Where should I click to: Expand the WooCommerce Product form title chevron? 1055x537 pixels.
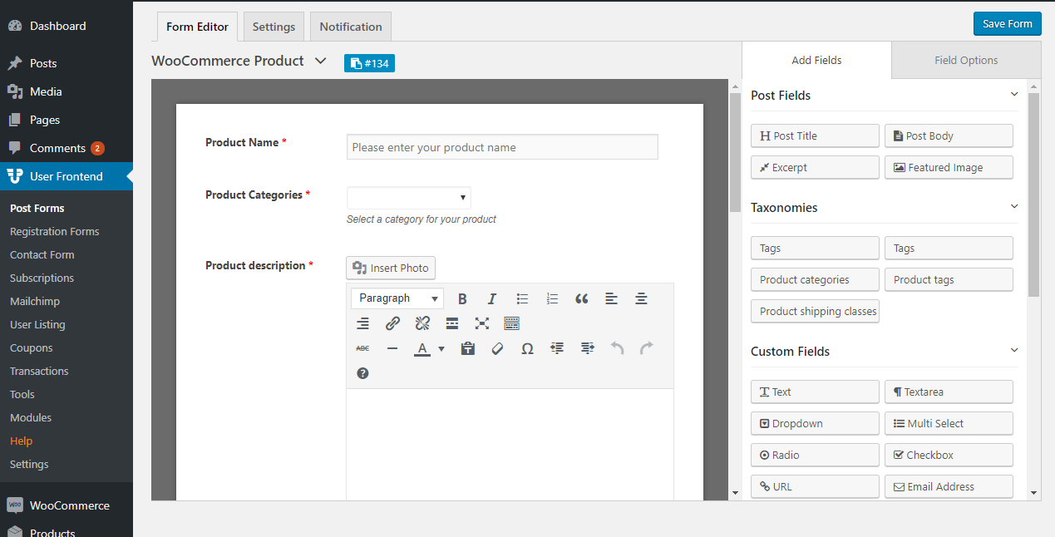click(321, 62)
